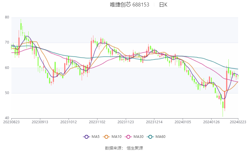This screenshot has height=151, width=248.
Task: Click the teal MA60 legend circle icon
Action: coord(150,137)
